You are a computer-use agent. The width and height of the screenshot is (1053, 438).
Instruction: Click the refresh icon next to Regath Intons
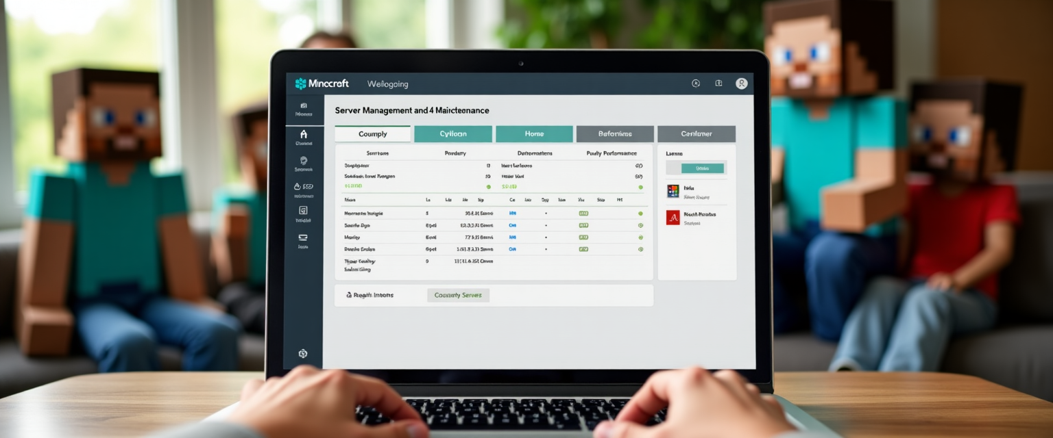pos(349,296)
